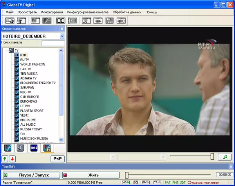This screenshot has width=235, height=186.
Task: Select the ALL MUSIC channel
Action: coord(28,125)
